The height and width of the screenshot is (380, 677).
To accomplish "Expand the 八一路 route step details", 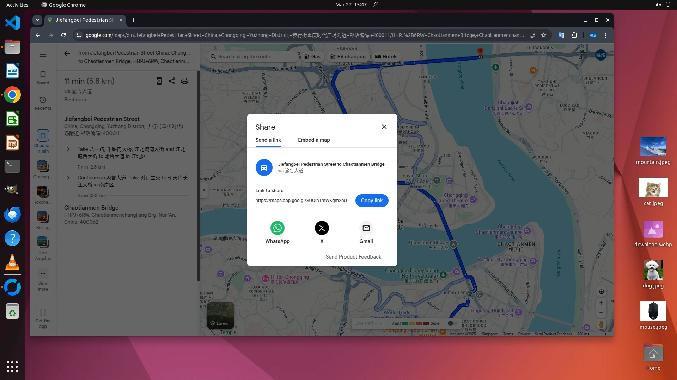I will 68,149.
